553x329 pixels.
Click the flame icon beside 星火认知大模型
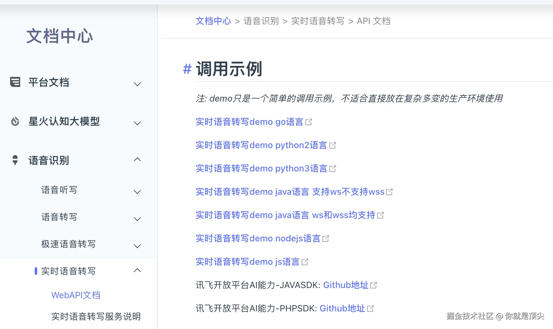(15, 122)
